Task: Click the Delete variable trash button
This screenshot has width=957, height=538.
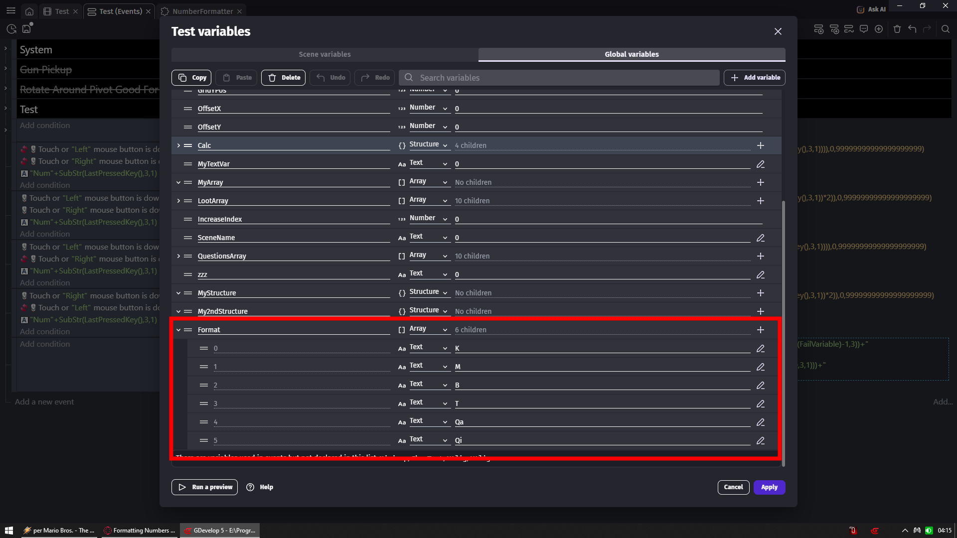Action: 283,78
